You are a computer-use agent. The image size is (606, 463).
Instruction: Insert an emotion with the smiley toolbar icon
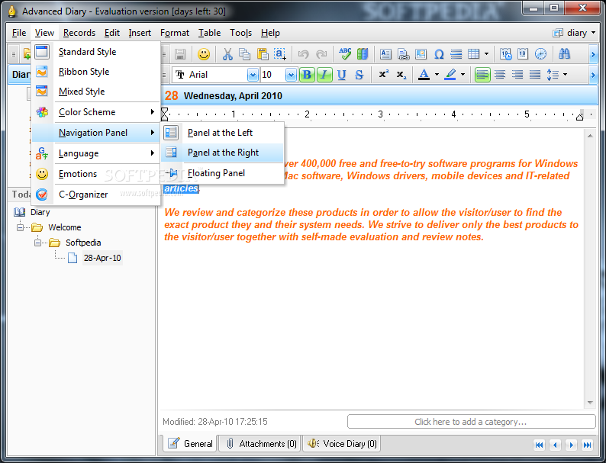click(204, 54)
